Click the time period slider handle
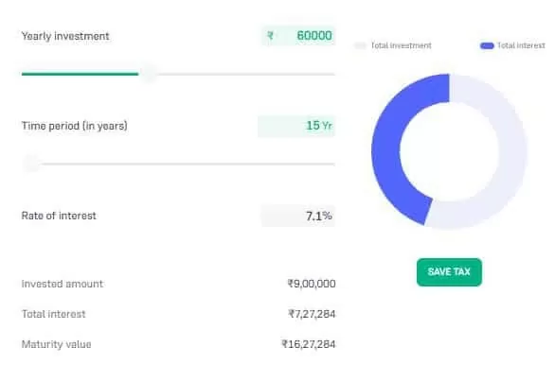This screenshot has height=382, width=555. click(x=31, y=164)
